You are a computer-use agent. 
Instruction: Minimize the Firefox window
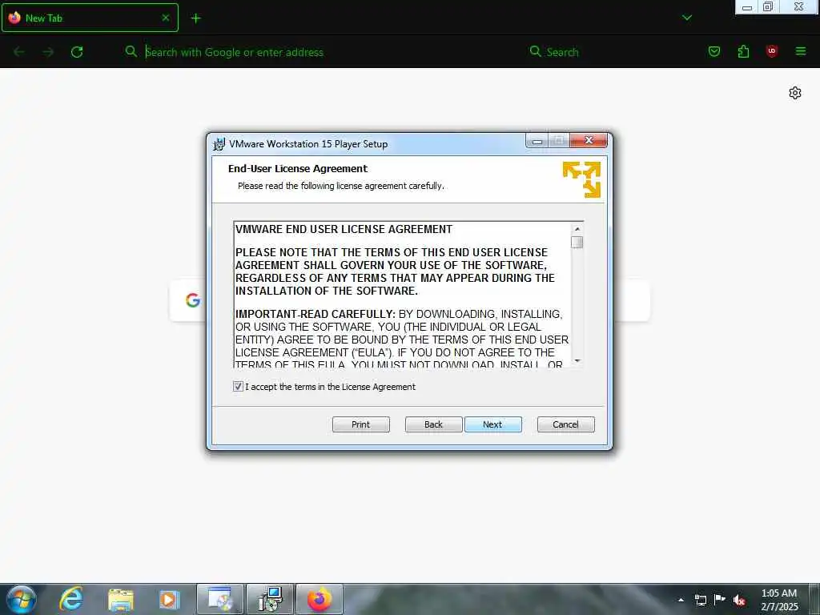[x=747, y=6]
